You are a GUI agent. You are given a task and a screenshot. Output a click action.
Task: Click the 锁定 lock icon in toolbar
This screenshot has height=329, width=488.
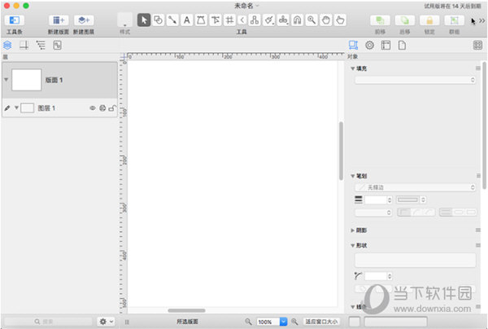coord(429,20)
